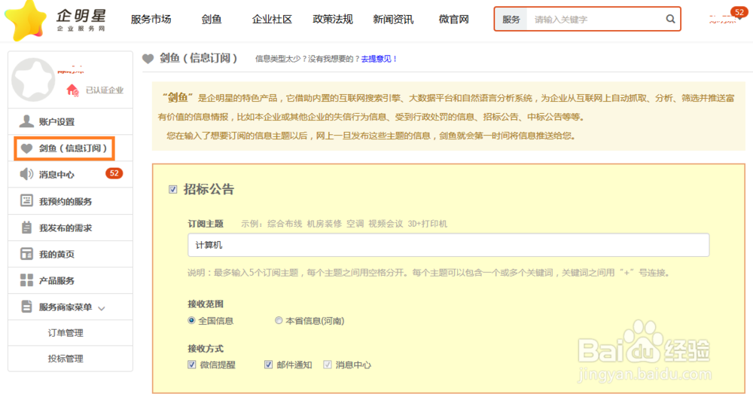Viewport: 753px width, 400px height.
Task: Click the yellow star site logo
Action: point(25,20)
